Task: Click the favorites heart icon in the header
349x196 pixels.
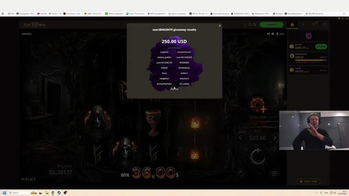Action: [x=245, y=24]
